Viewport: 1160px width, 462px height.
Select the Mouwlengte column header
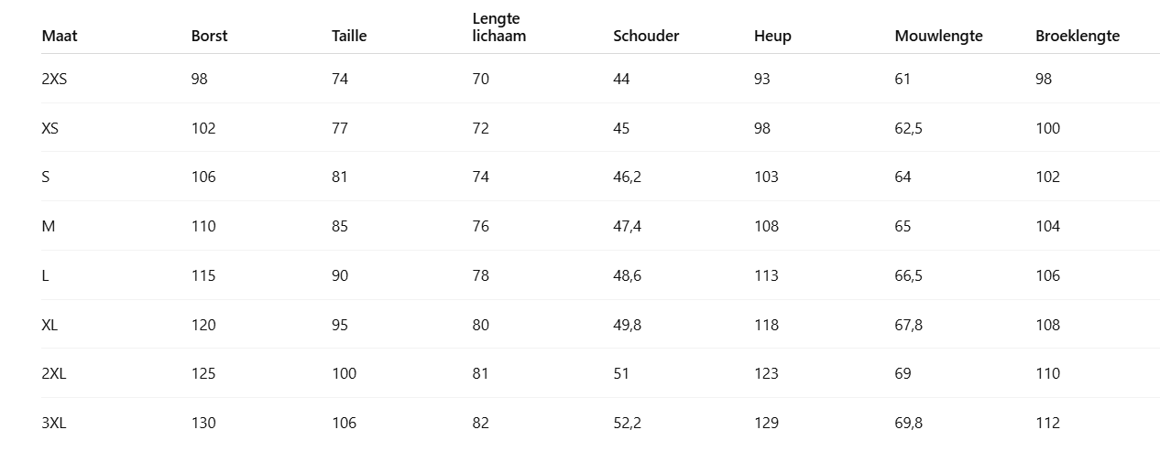click(938, 37)
